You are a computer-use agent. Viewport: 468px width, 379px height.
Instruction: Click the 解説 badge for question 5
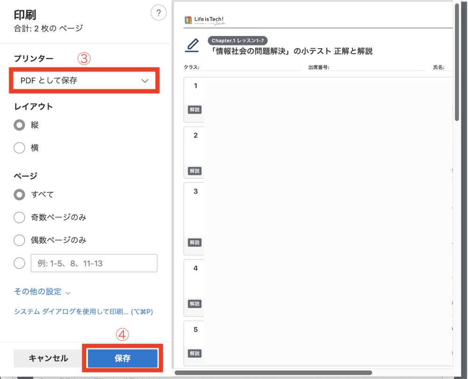[194, 353]
